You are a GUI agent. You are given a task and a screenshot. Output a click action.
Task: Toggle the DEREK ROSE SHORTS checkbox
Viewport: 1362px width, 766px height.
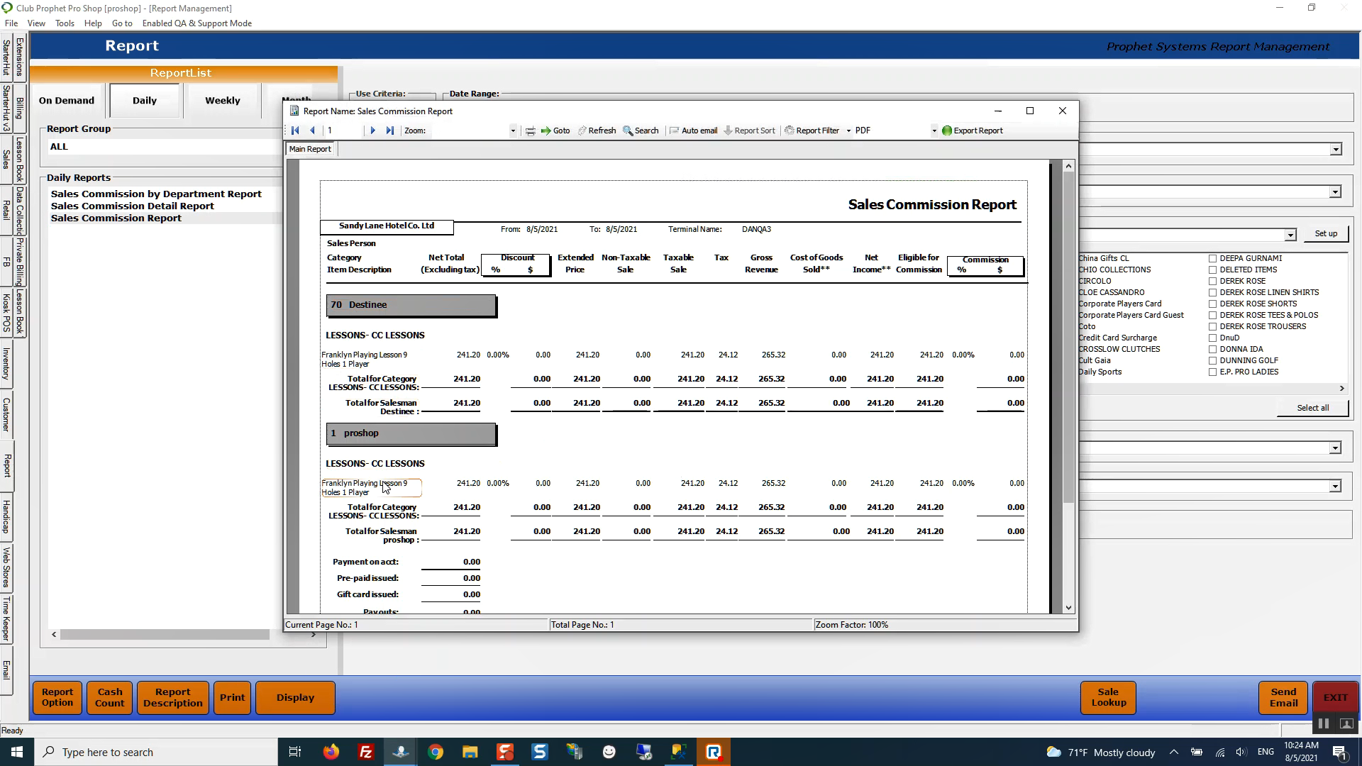tap(1213, 304)
